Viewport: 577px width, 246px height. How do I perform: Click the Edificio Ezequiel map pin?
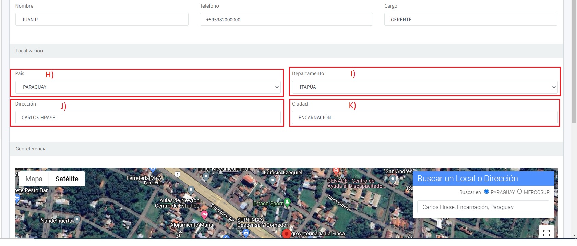click(x=273, y=180)
